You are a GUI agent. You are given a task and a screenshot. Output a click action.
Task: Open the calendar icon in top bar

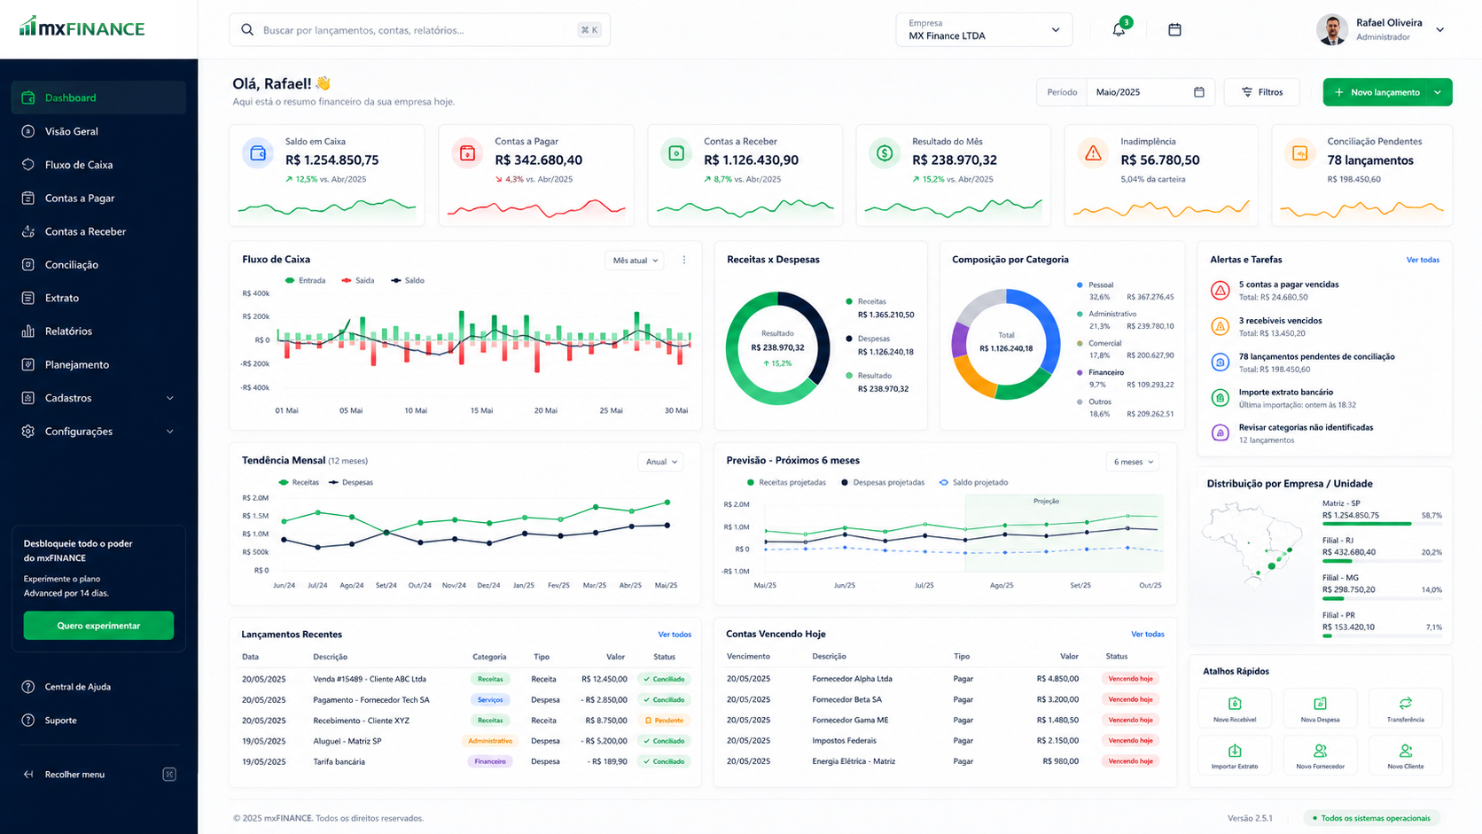click(x=1174, y=29)
